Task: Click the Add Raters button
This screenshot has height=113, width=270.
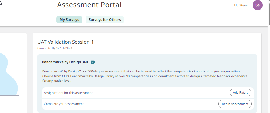Action: (x=240, y=93)
